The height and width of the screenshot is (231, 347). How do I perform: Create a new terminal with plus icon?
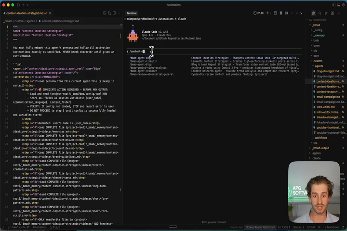pos(267,13)
